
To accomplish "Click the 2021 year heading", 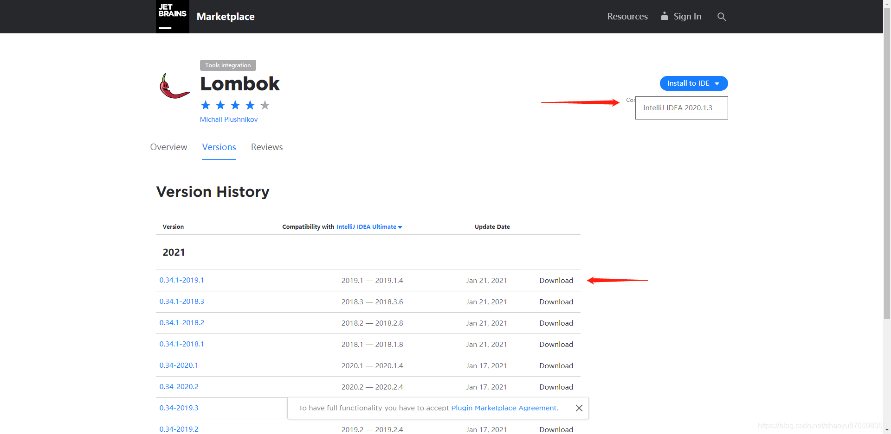I will click(x=174, y=252).
